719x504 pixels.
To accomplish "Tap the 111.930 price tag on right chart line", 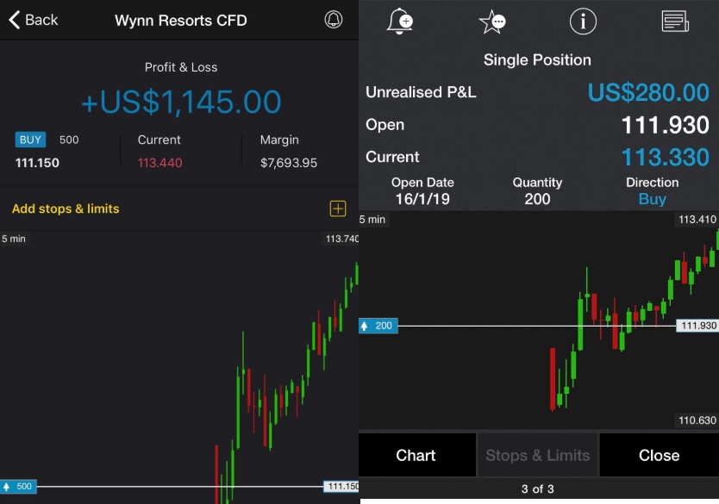I will click(698, 326).
